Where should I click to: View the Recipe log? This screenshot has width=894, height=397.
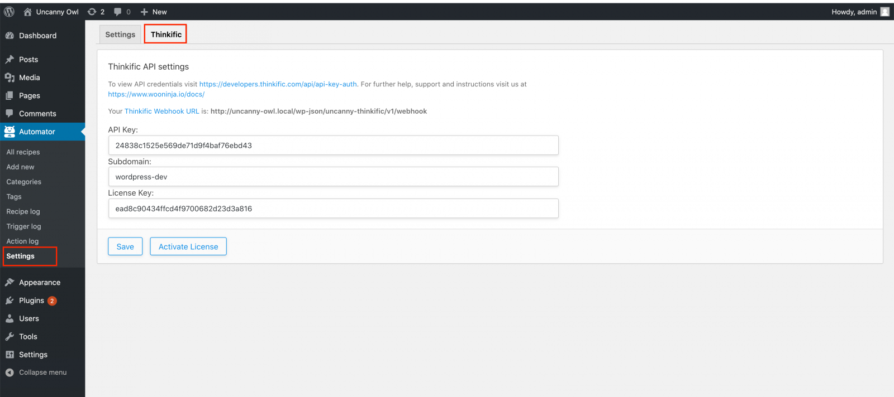[x=23, y=212]
